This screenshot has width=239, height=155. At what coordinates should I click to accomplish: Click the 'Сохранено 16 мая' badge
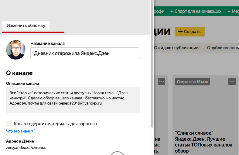pyautogui.click(x=192, y=82)
